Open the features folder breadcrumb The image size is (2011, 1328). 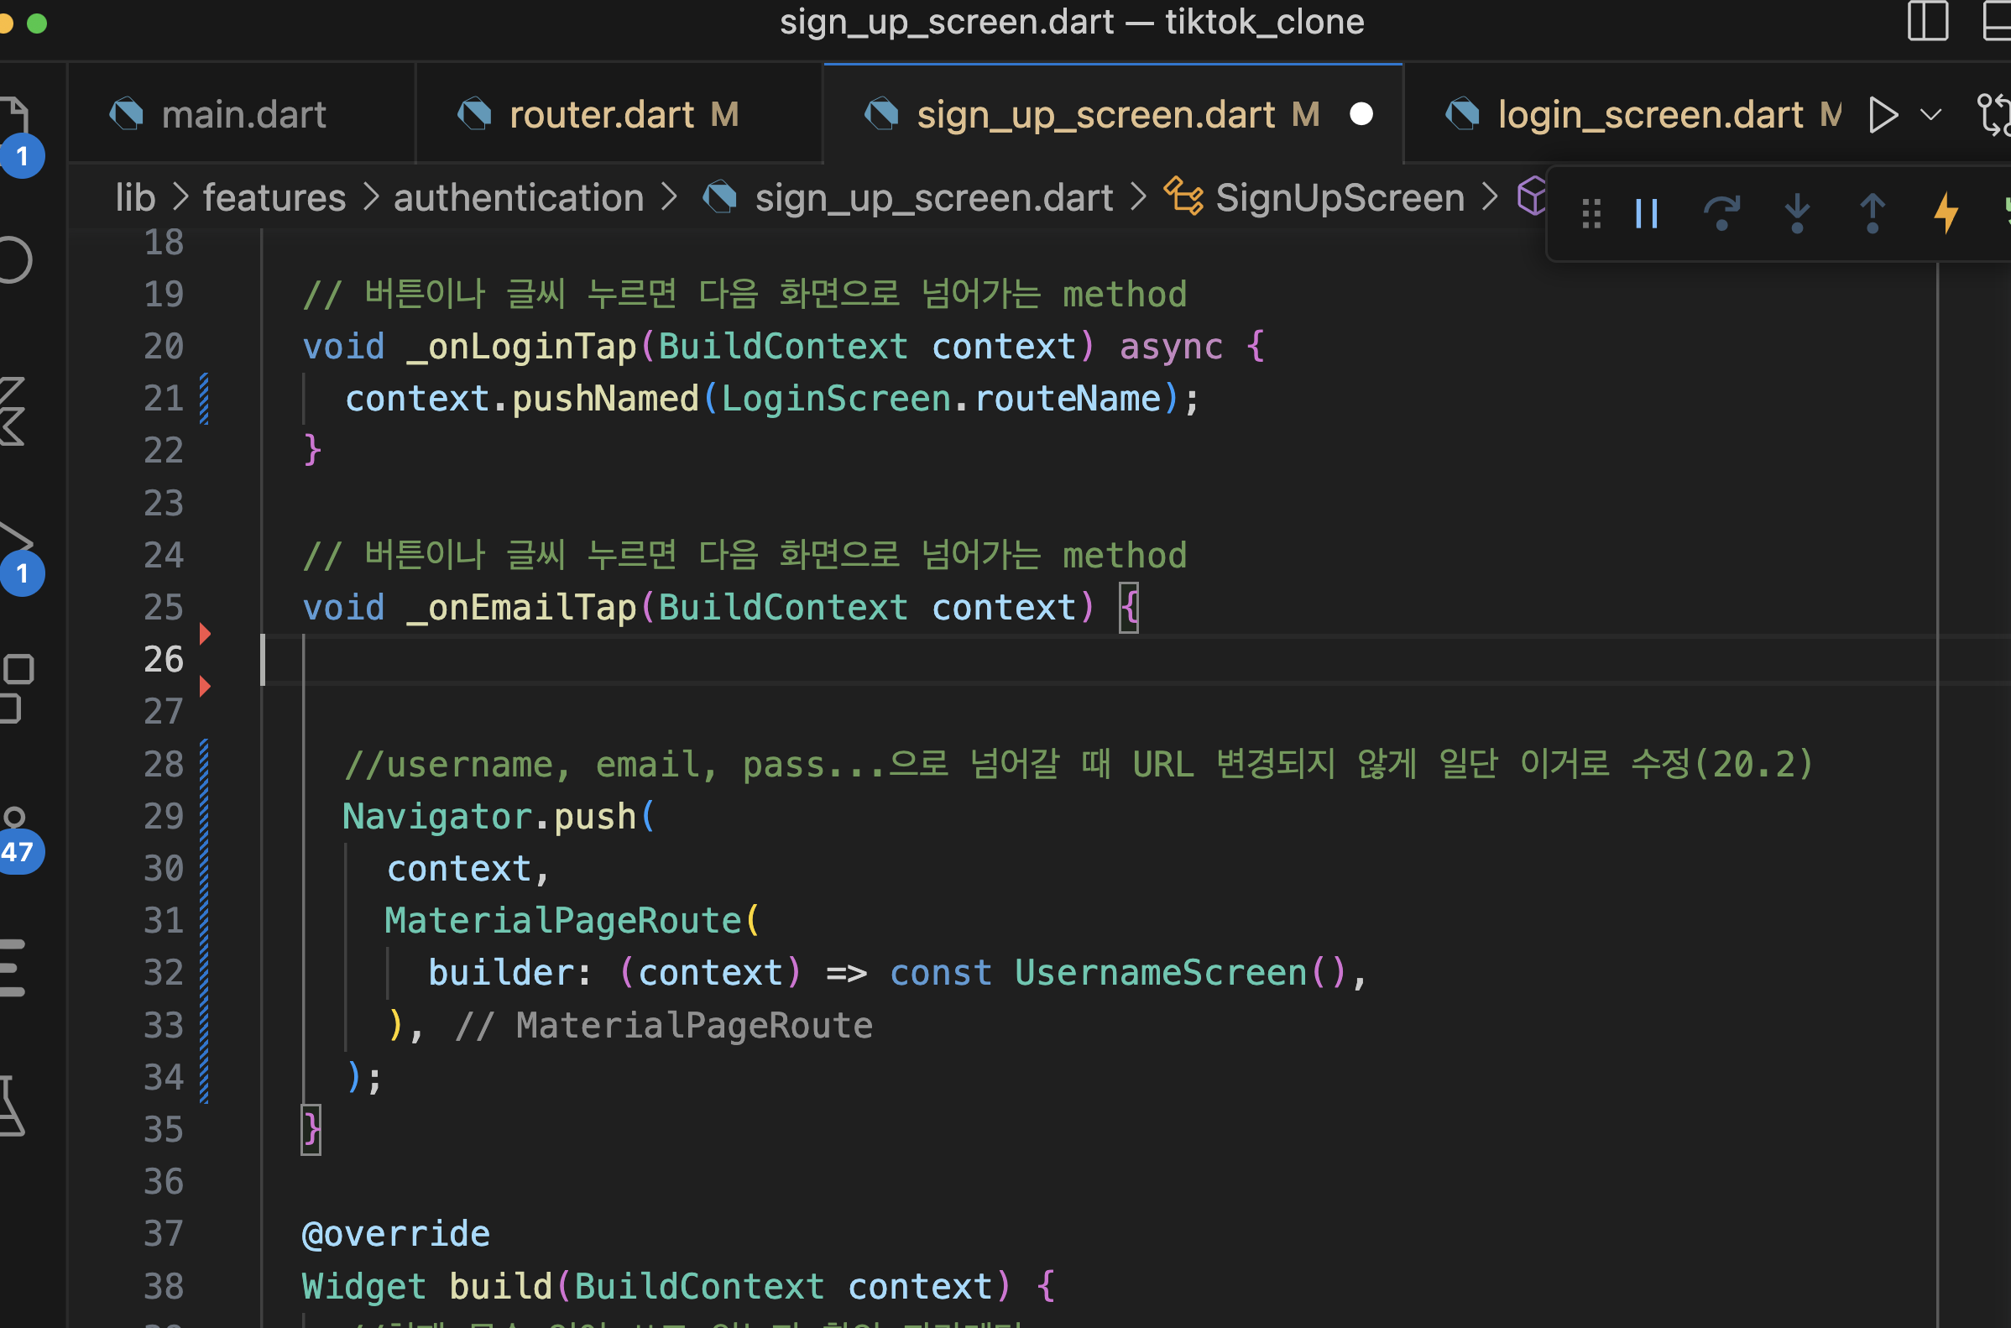(x=274, y=198)
